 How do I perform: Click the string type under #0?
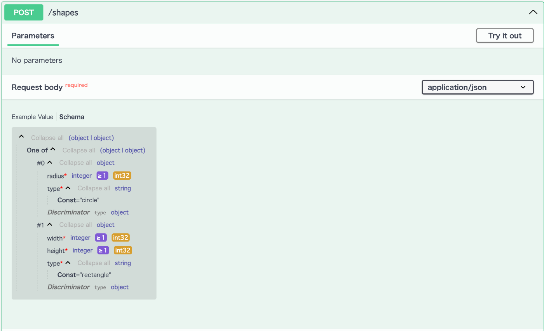click(123, 188)
